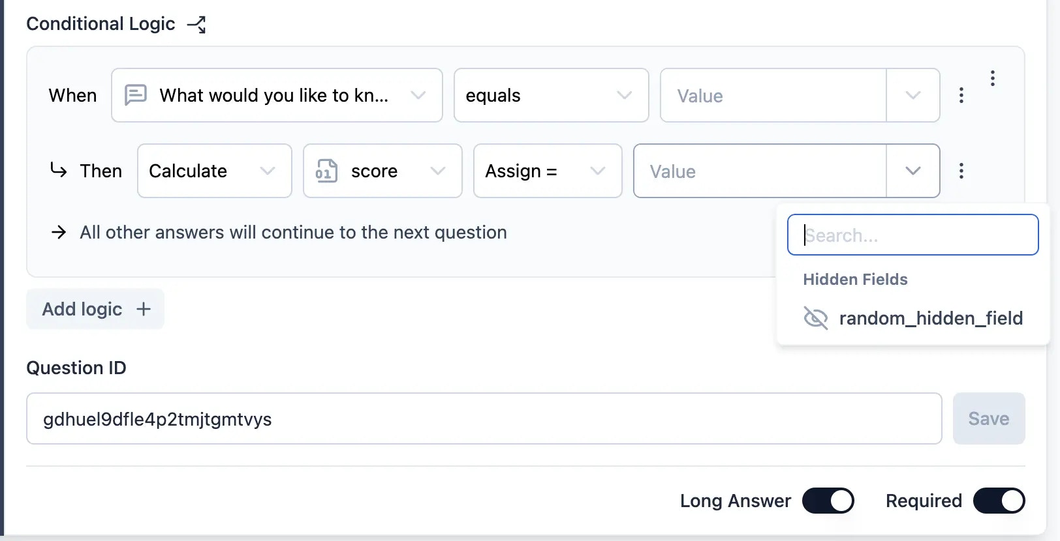Disable the Required toggle
The width and height of the screenshot is (1060, 541).
pyautogui.click(x=999, y=501)
